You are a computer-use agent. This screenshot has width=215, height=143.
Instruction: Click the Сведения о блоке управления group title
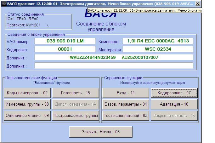click(x=36, y=35)
